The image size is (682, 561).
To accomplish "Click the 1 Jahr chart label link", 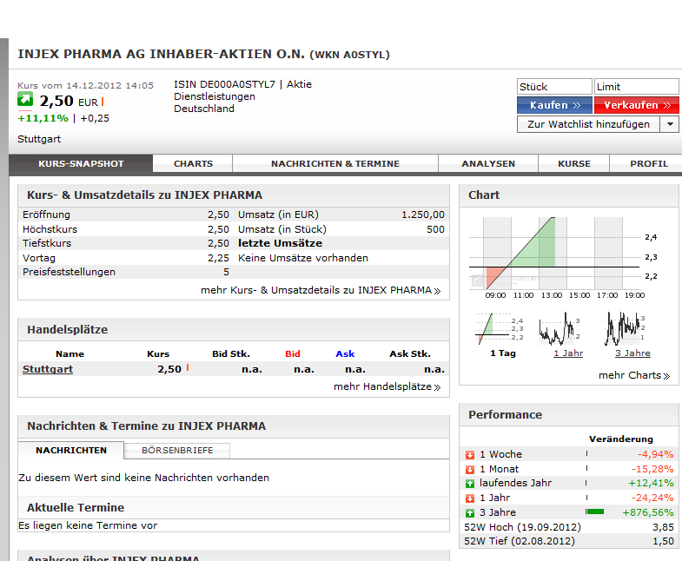I will click(568, 353).
